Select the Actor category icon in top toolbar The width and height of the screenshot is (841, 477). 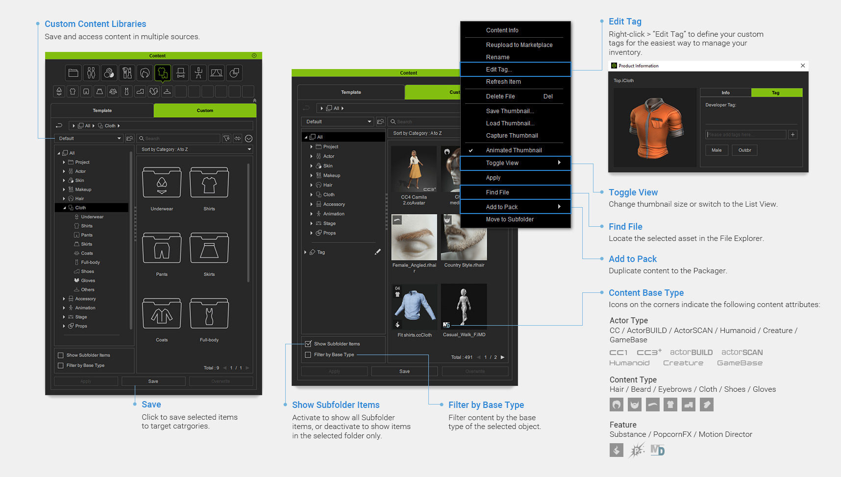pyautogui.click(x=91, y=73)
